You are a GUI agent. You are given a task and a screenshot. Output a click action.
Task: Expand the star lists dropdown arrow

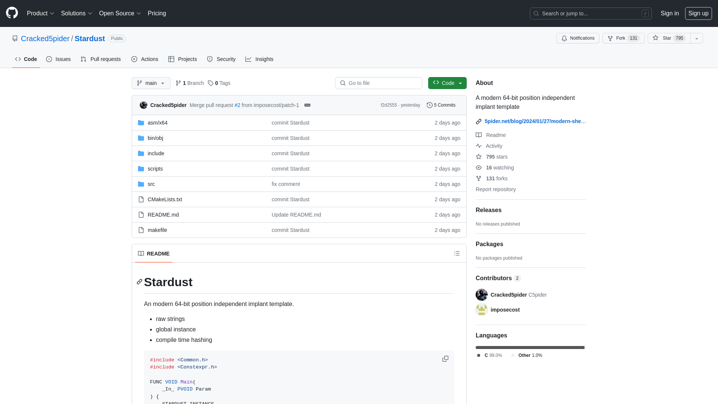(x=696, y=38)
